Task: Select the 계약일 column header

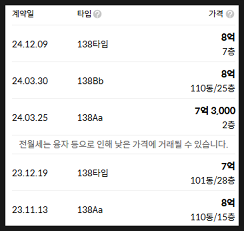Action: [x=23, y=14]
